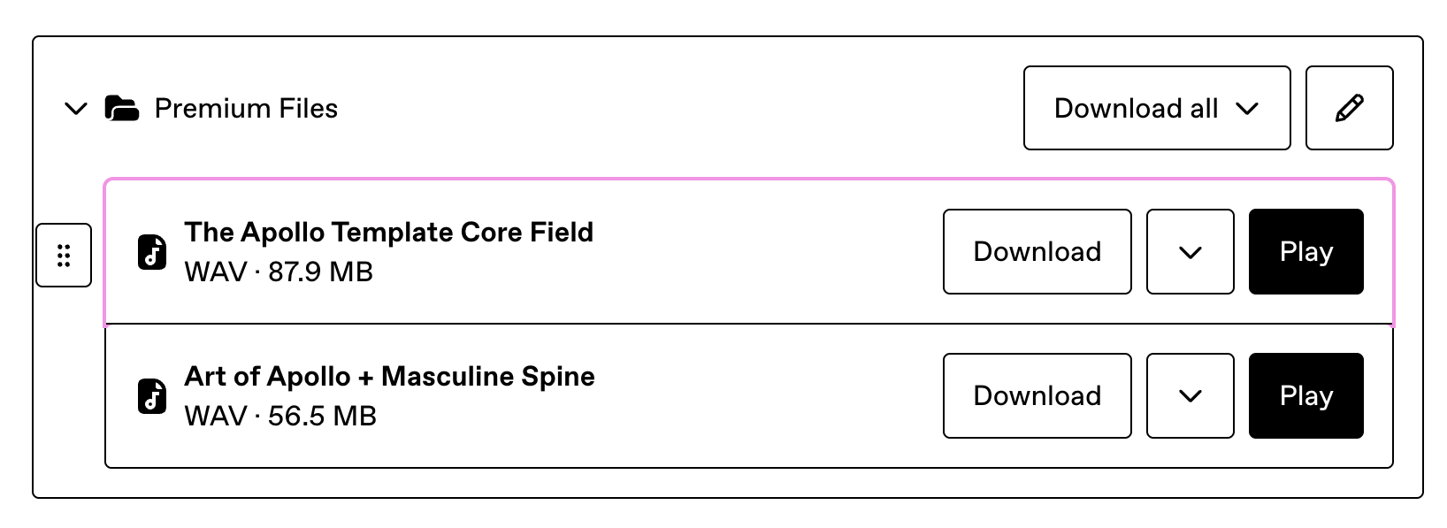
Task: Open options chevron for Art of Apollo file
Action: click(x=1191, y=395)
